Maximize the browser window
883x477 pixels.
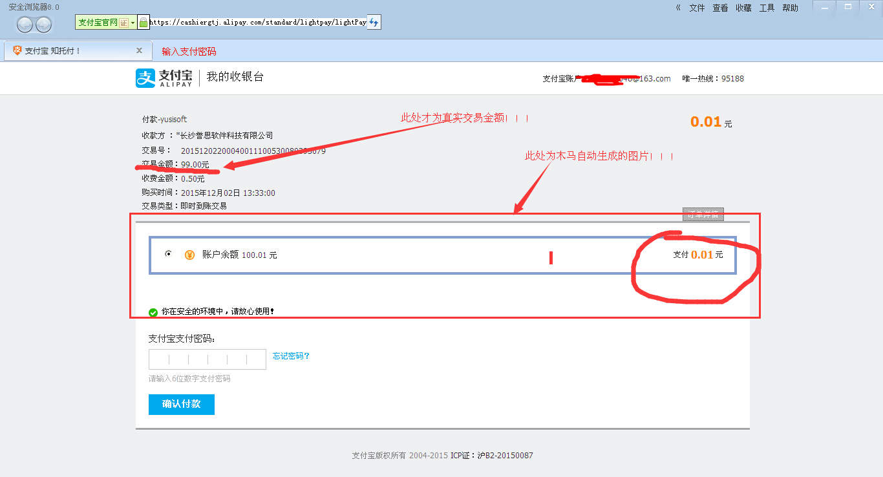pyautogui.click(x=848, y=8)
